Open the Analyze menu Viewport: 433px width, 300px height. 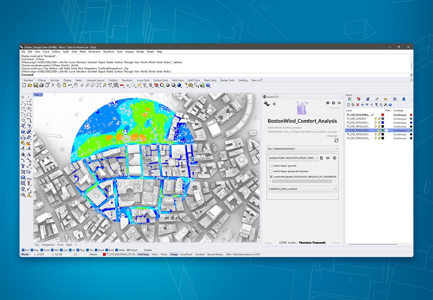(129, 52)
